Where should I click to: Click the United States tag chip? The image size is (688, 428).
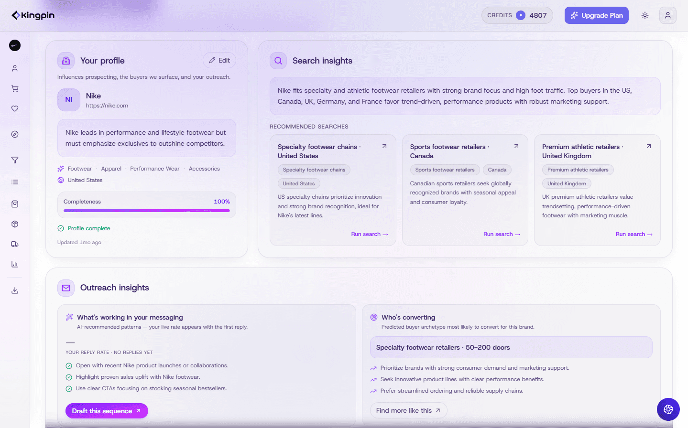pyautogui.click(x=299, y=183)
